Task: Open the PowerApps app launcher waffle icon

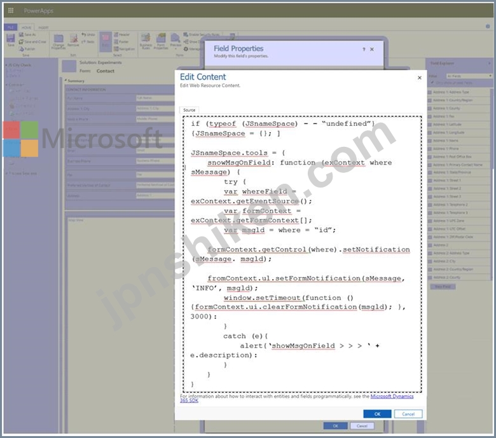Action: point(10,10)
